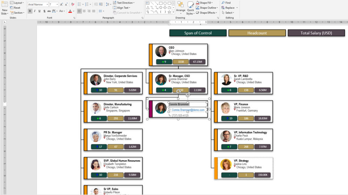Click the selected shape's rotation handle
The width and height of the screenshot is (348, 195).
(187, 95)
